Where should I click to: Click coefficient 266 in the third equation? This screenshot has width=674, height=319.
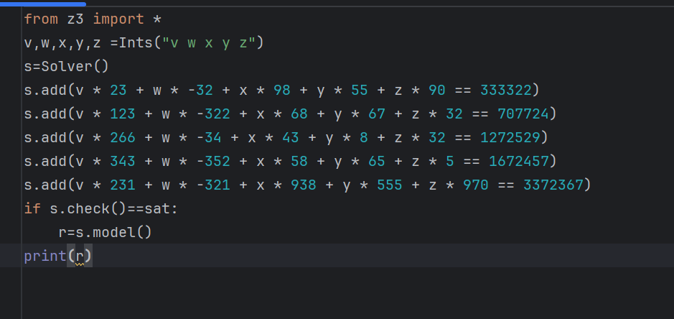click(123, 138)
